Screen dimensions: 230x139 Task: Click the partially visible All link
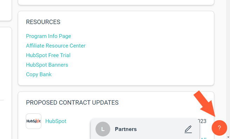[x=204, y=138]
